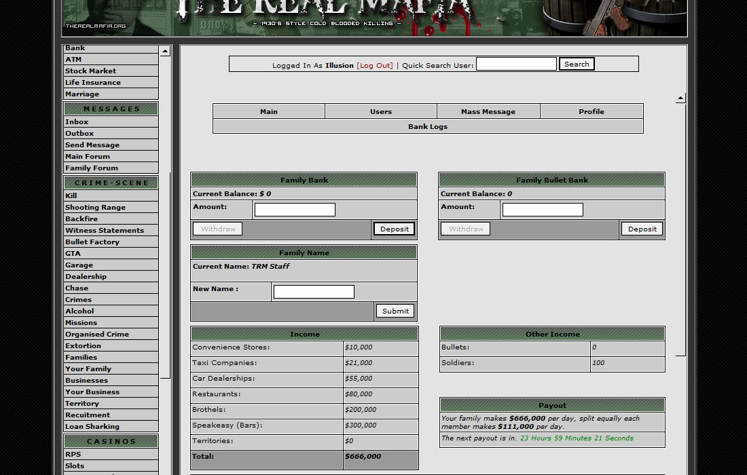Go to the Profile tab

[x=591, y=111]
